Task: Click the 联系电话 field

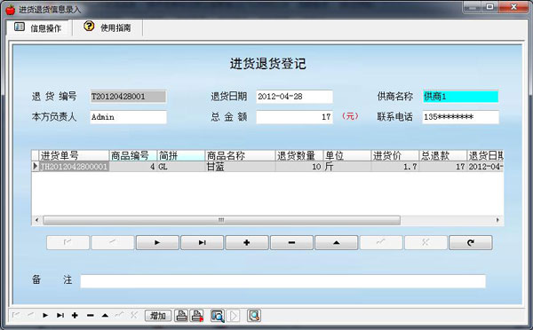Action: pos(460,117)
